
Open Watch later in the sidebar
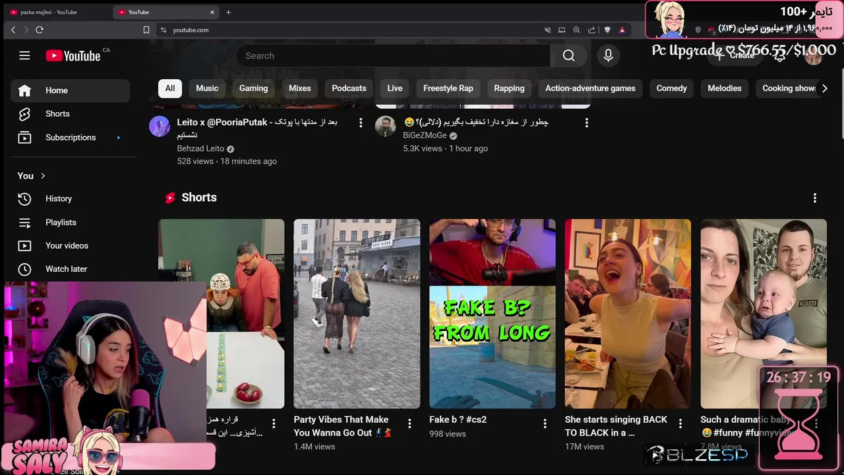[x=70, y=269]
